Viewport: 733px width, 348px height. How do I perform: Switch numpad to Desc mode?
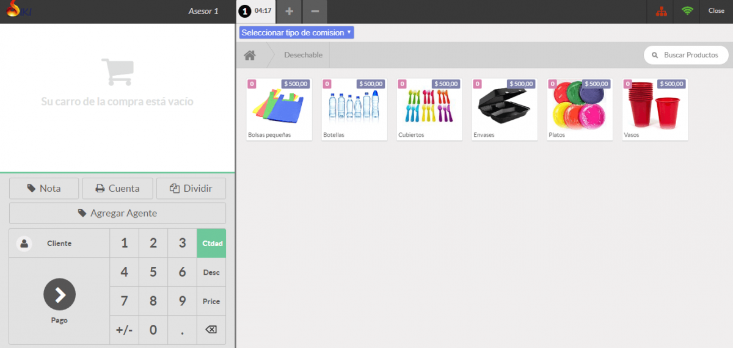coord(211,272)
